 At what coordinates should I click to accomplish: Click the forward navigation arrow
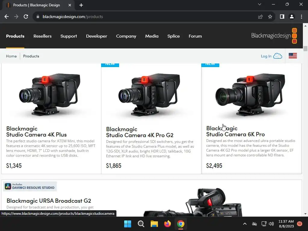point(16,17)
